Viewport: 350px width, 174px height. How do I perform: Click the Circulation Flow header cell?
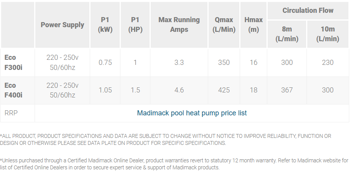click(308, 10)
